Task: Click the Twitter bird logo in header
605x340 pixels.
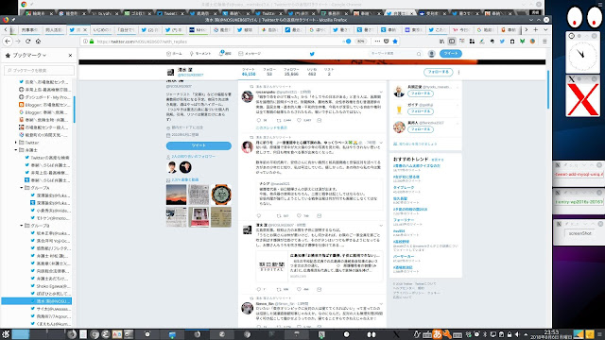Action: [312, 54]
